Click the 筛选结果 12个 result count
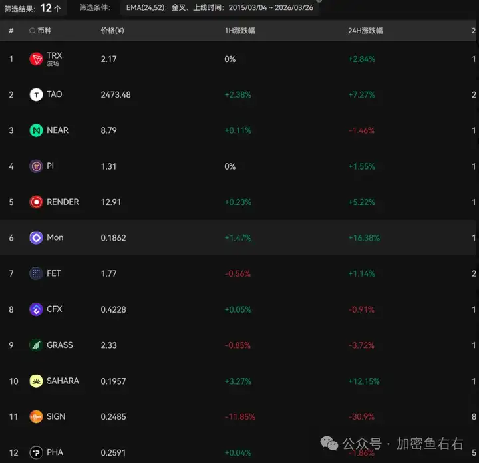This screenshot has height=463, width=479. 33,8
